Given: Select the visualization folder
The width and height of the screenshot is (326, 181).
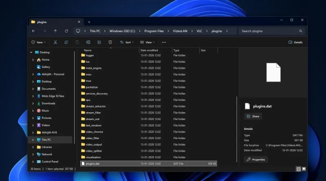Looking at the screenshot, I should 149,157.
